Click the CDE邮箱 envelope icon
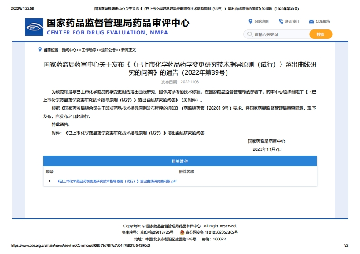The height and width of the screenshot is (254, 360). point(311,21)
